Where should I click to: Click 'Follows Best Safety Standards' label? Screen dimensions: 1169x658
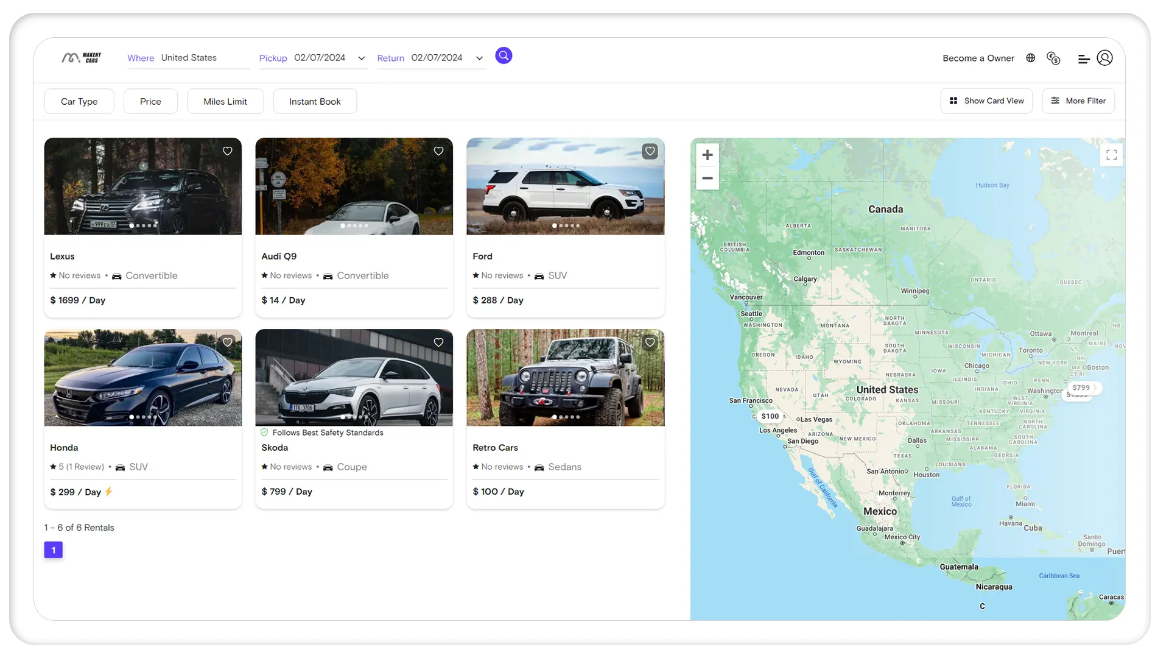[x=328, y=433]
